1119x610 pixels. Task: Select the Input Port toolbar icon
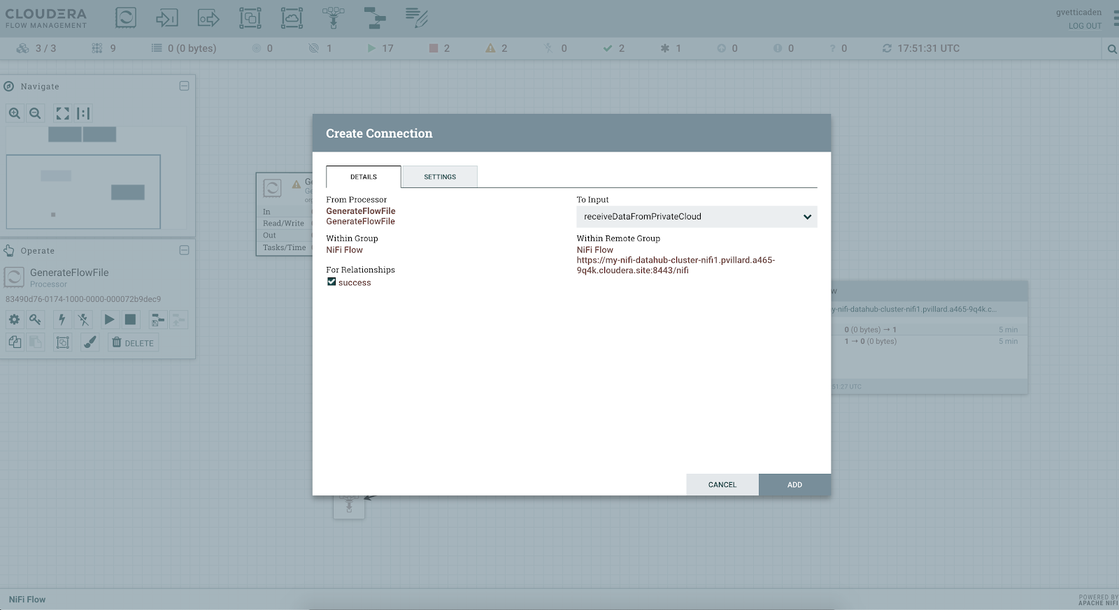pyautogui.click(x=166, y=17)
